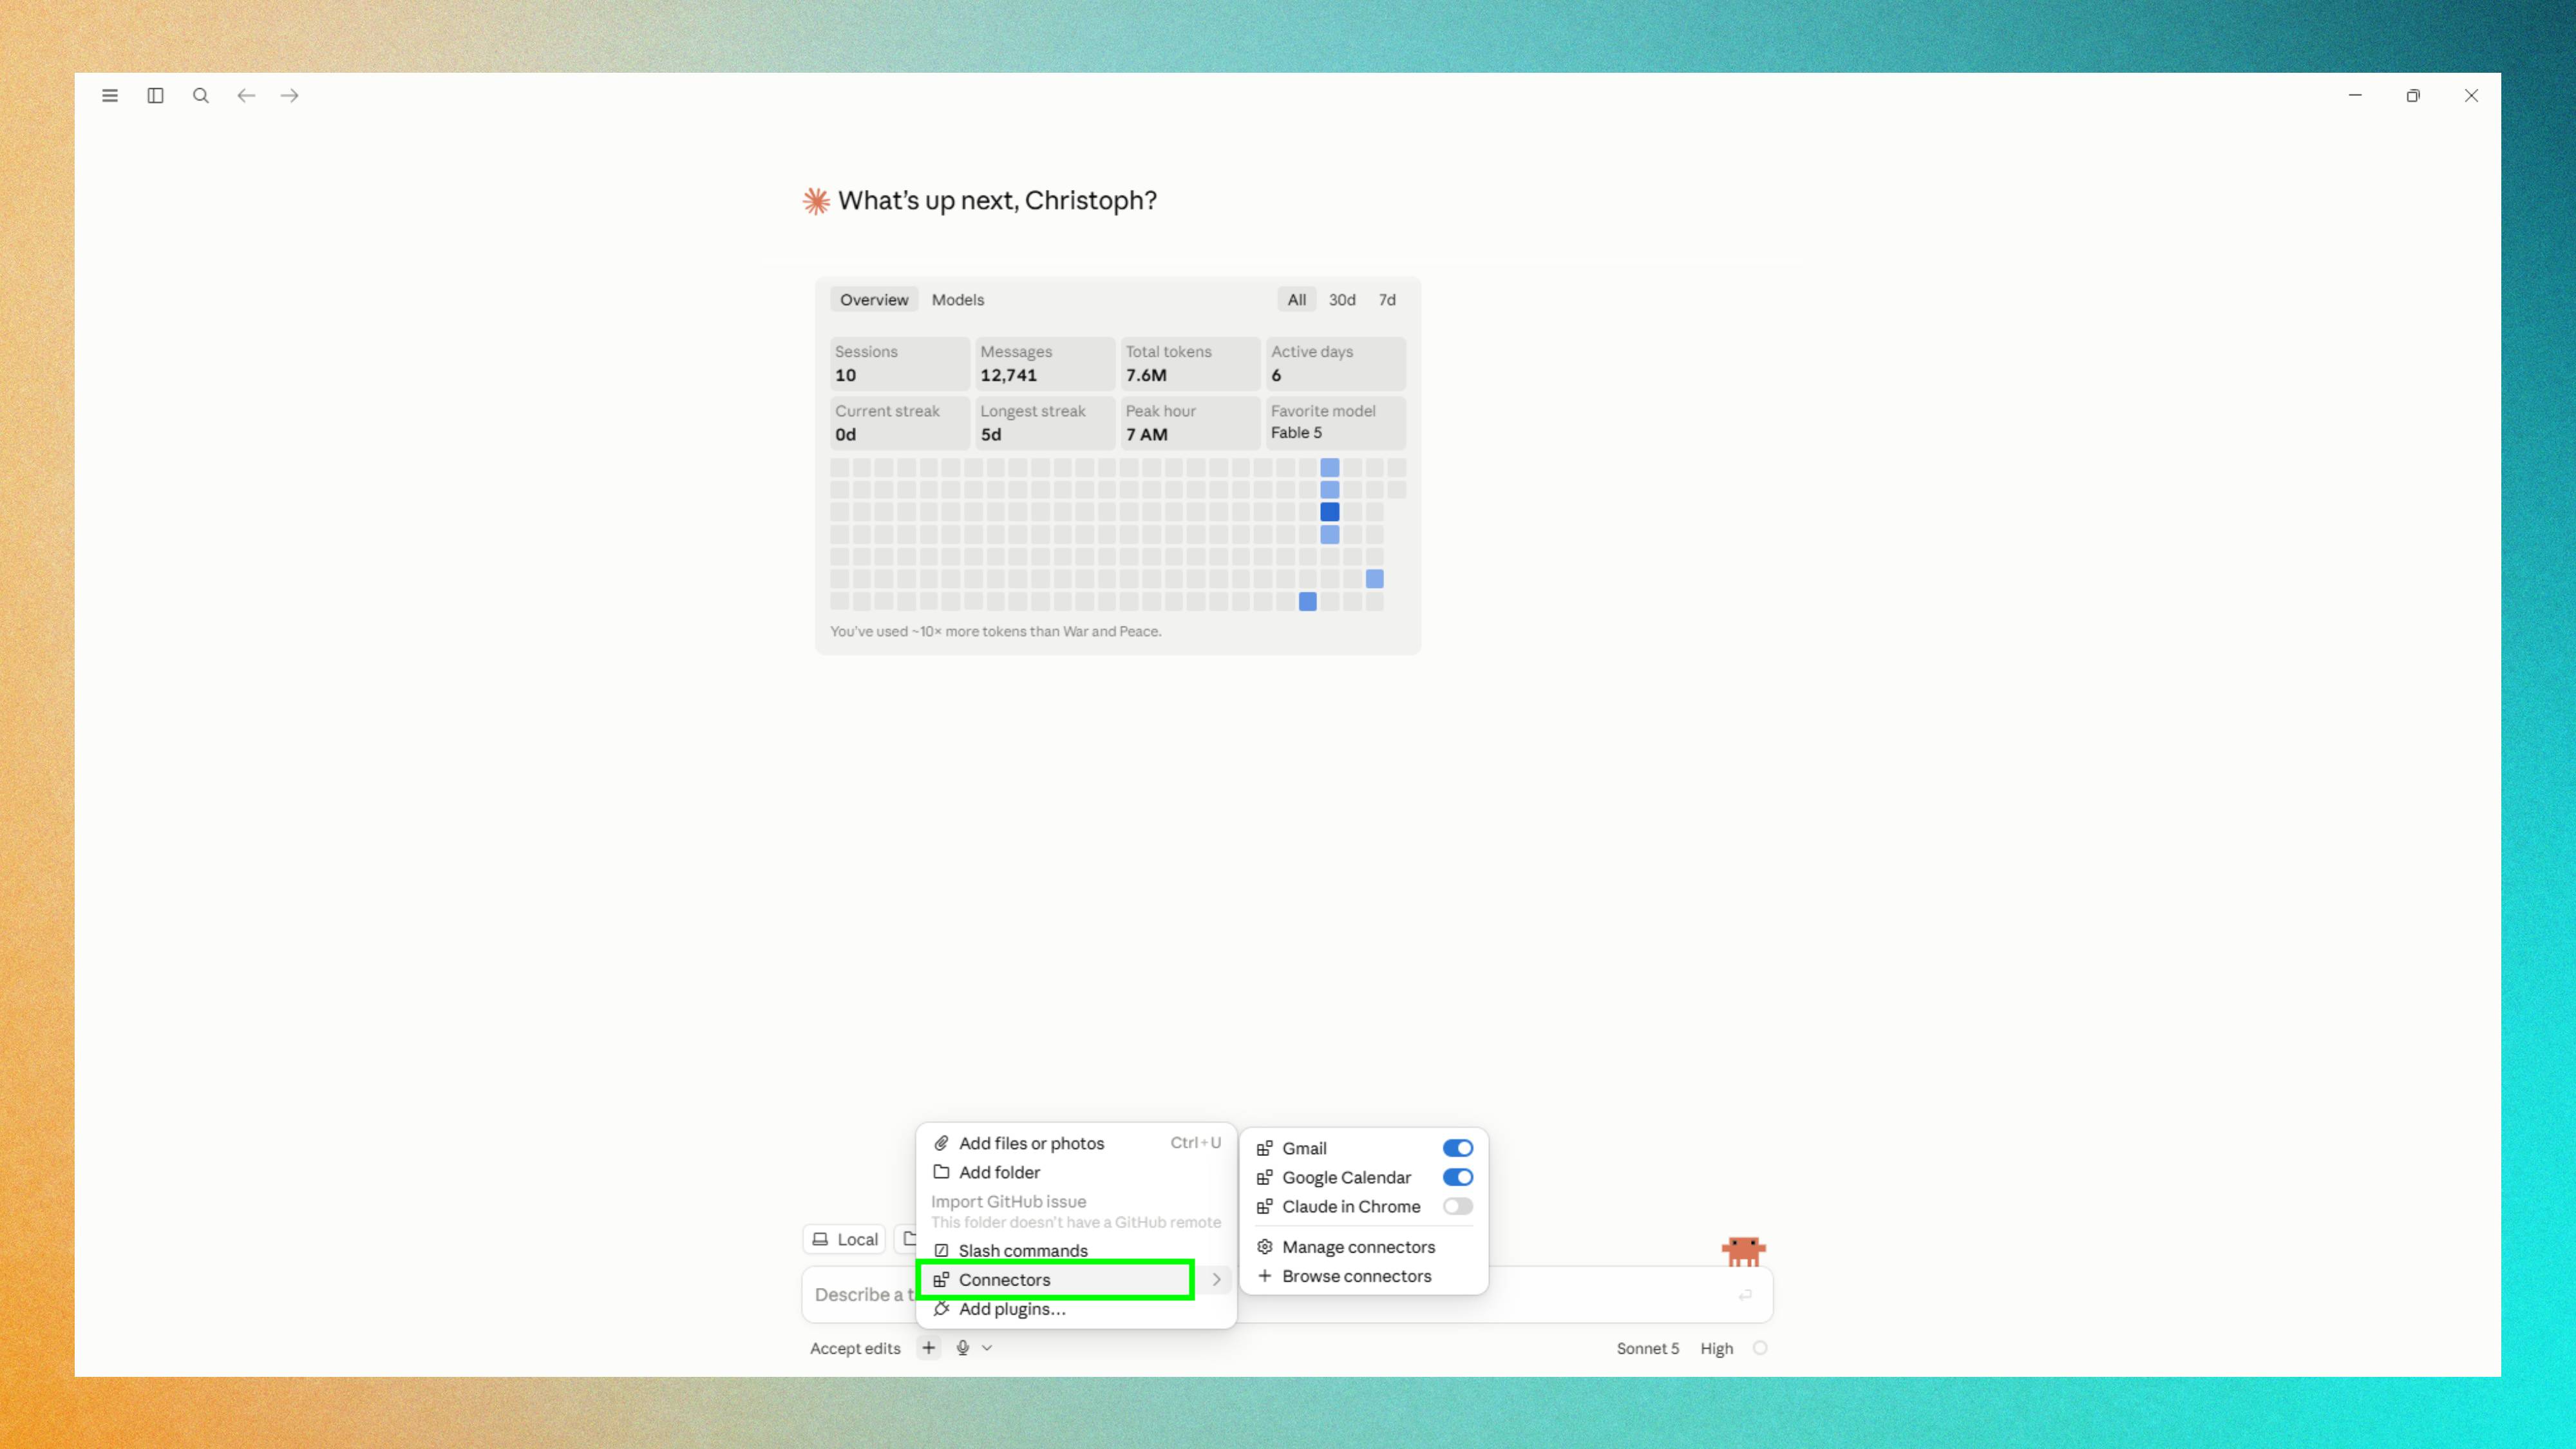The width and height of the screenshot is (2576, 1449).
Task: Click the bottom-row blue activity heatmap cell
Action: point(1307,601)
